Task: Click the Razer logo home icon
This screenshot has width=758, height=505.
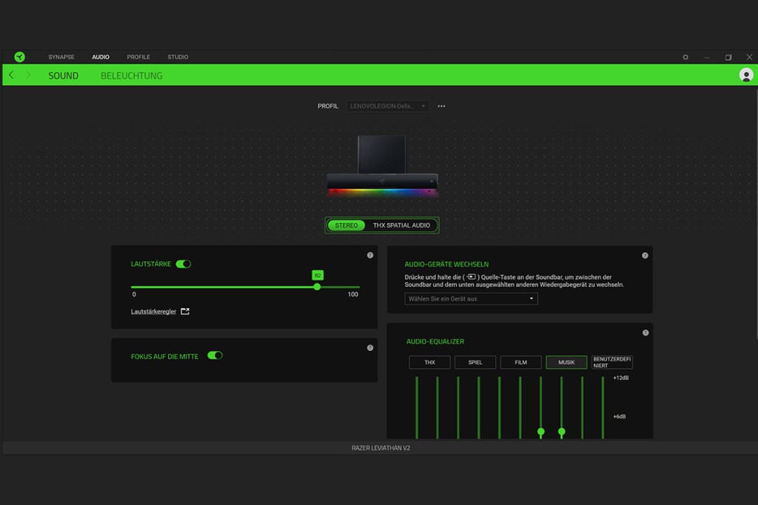Action: [x=19, y=57]
